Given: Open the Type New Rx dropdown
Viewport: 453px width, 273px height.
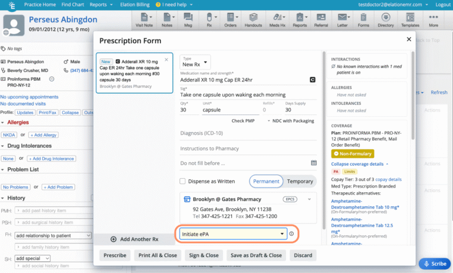Looking at the screenshot, I should 195,62.
